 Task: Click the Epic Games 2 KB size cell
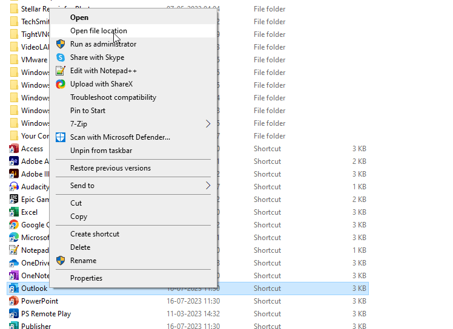359,200
